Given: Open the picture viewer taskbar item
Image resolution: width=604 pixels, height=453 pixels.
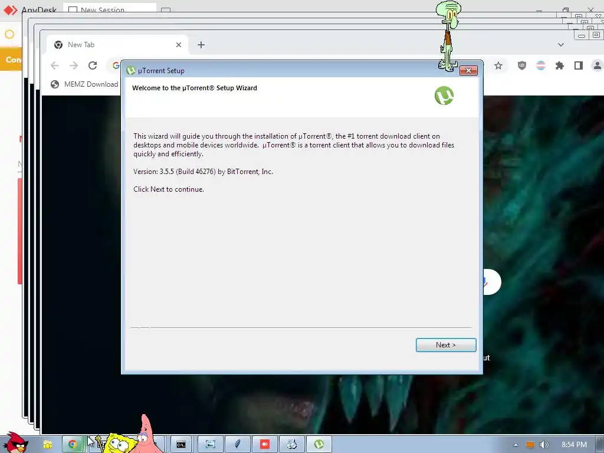Looking at the screenshot, I should [x=211, y=445].
